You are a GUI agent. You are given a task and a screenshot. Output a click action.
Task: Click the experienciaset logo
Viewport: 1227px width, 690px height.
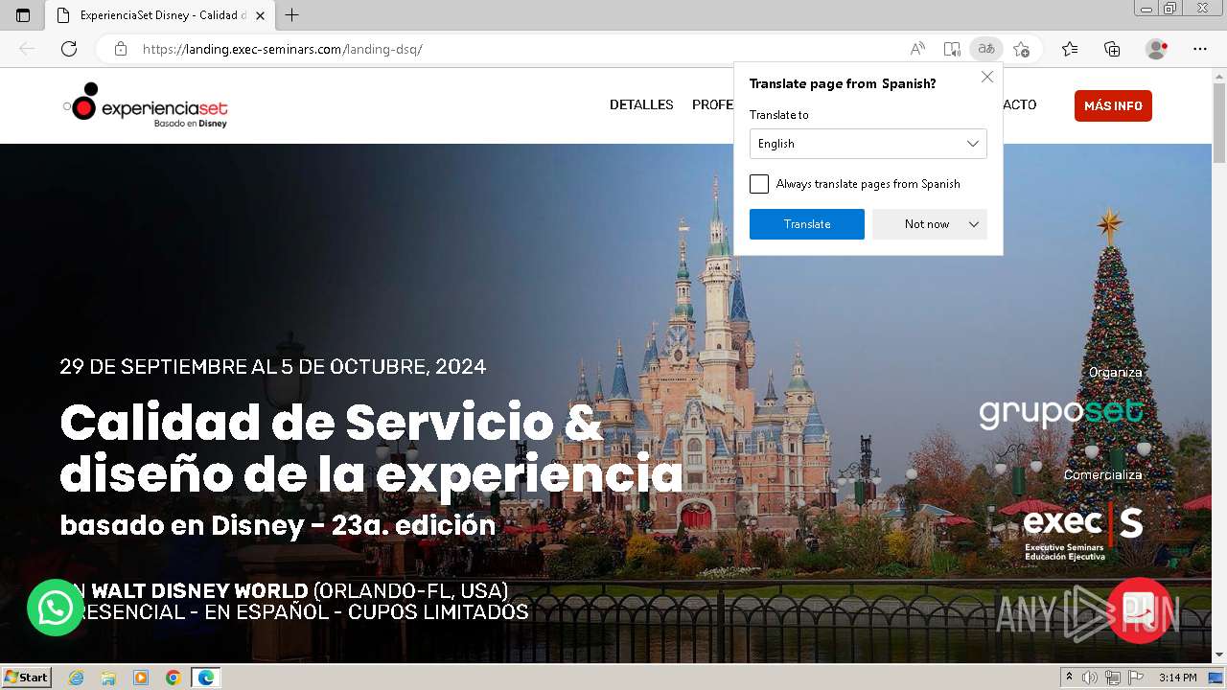146,105
